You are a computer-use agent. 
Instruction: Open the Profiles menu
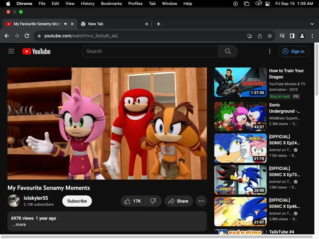(x=135, y=4)
